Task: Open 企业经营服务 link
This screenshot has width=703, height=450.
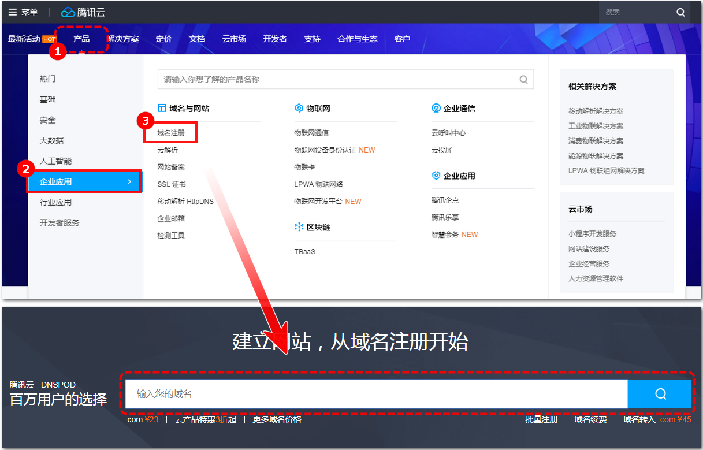Action: click(x=589, y=263)
